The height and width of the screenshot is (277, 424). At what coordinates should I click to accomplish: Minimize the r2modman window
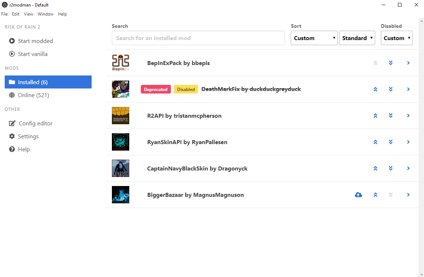pyautogui.click(x=383, y=5)
